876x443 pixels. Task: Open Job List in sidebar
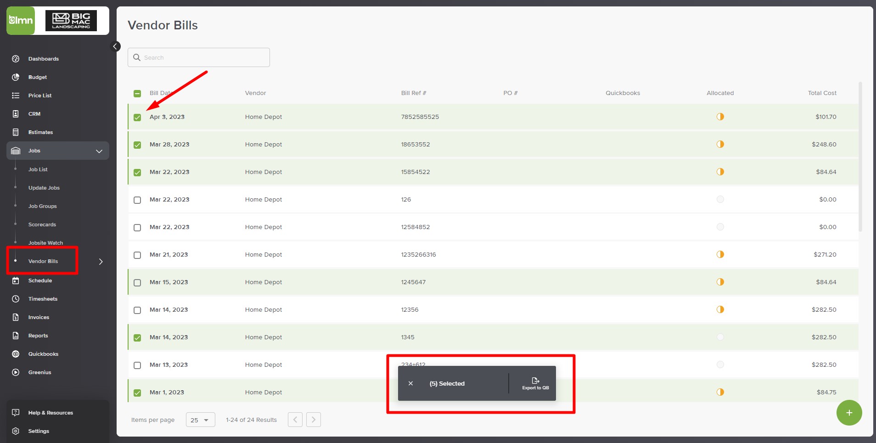[38, 169]
